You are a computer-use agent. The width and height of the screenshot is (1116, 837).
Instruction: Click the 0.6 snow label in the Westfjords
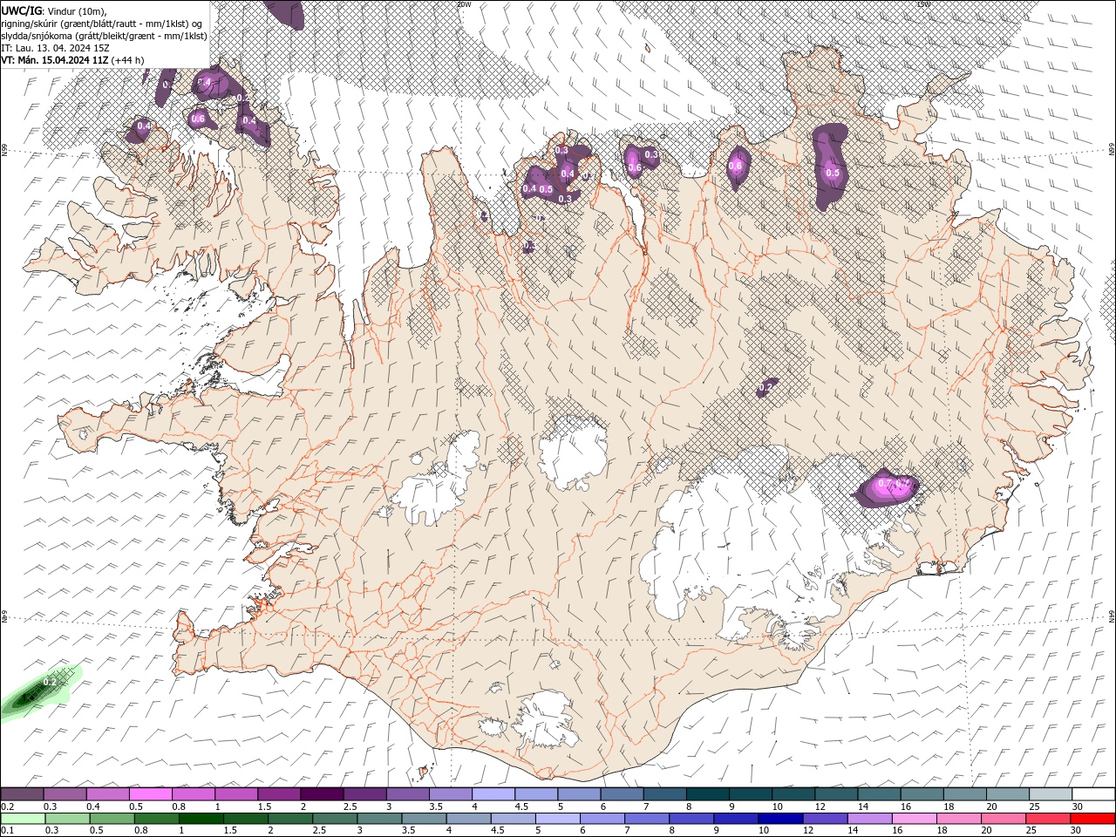[198, 119]
